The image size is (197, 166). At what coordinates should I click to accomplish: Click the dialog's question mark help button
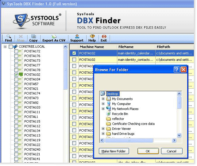(x=177, y=69)
